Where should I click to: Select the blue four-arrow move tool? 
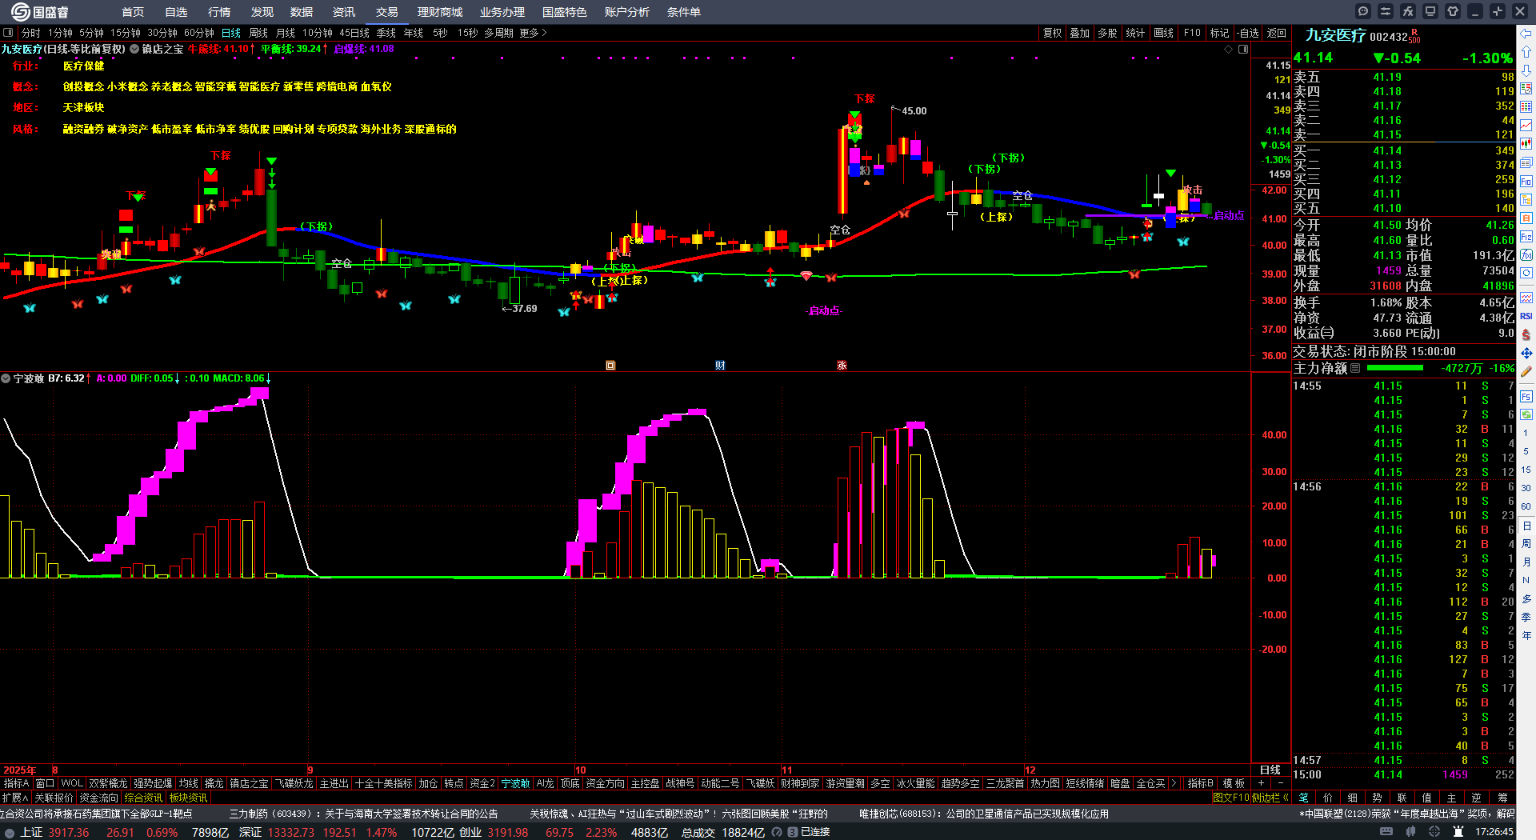coord(1526,353)
